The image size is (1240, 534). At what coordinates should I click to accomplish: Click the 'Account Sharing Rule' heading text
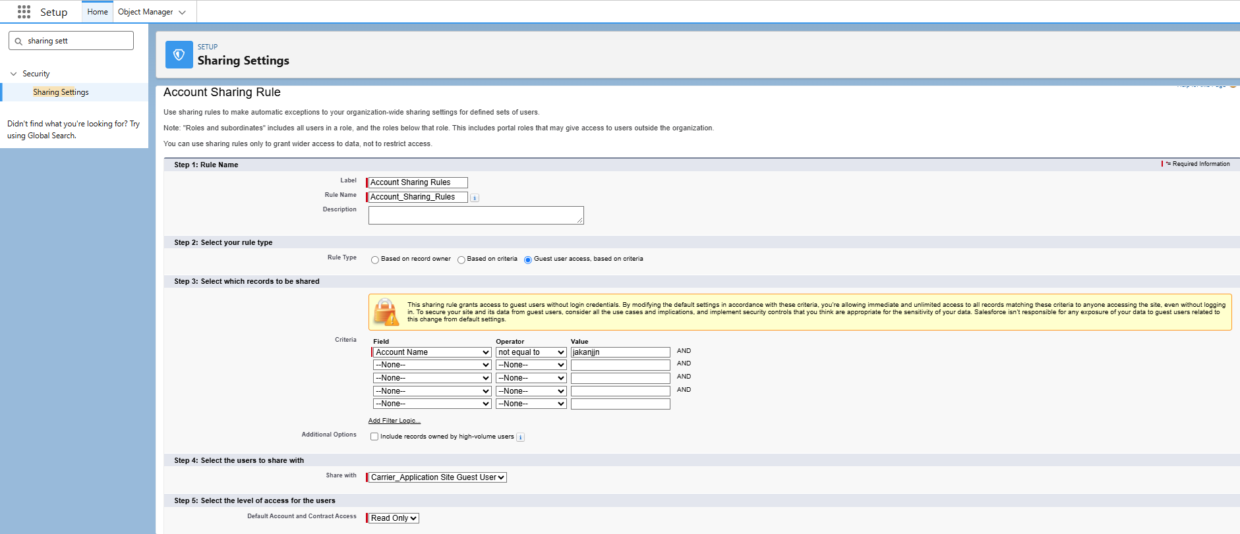coord(222,92)
